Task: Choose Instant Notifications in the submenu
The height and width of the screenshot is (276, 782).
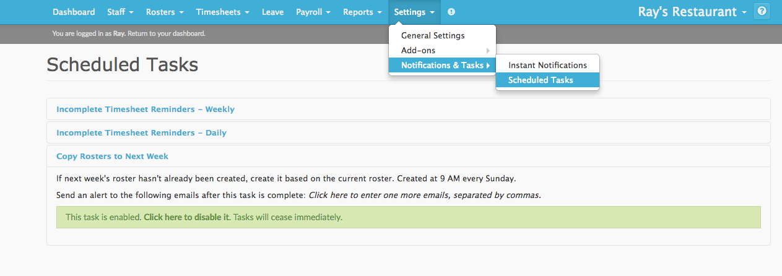Action: click(x=547, y=65)
